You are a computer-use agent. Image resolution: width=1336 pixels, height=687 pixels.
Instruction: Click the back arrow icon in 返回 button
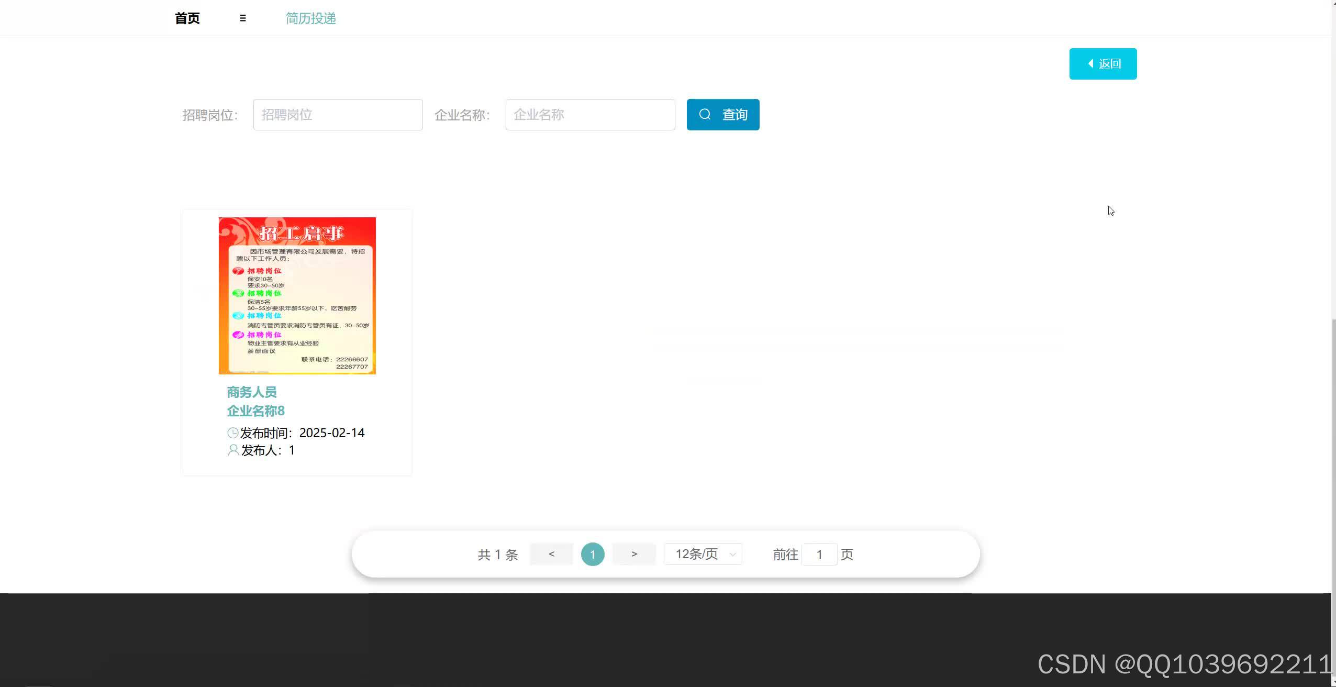1091,63
